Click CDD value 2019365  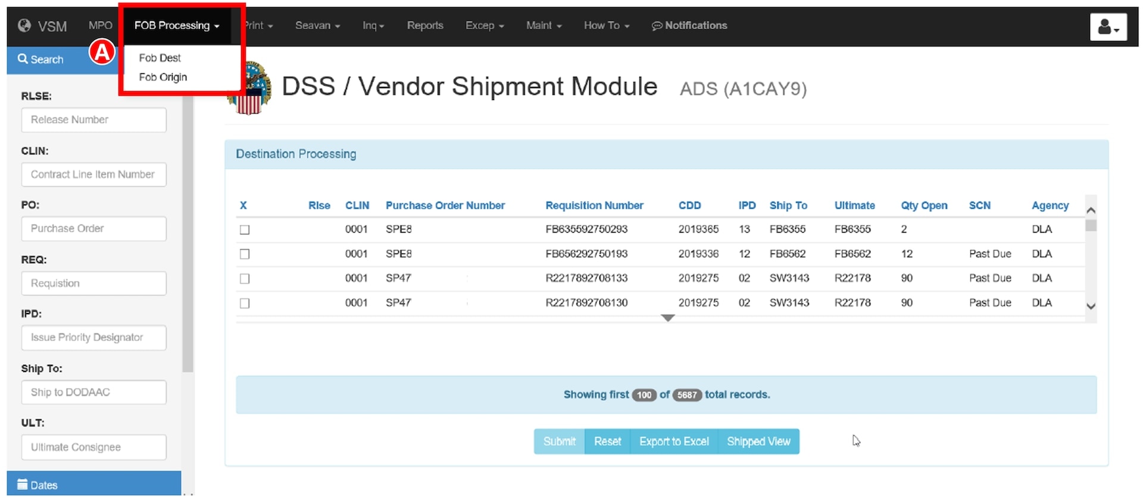point(698,229)
